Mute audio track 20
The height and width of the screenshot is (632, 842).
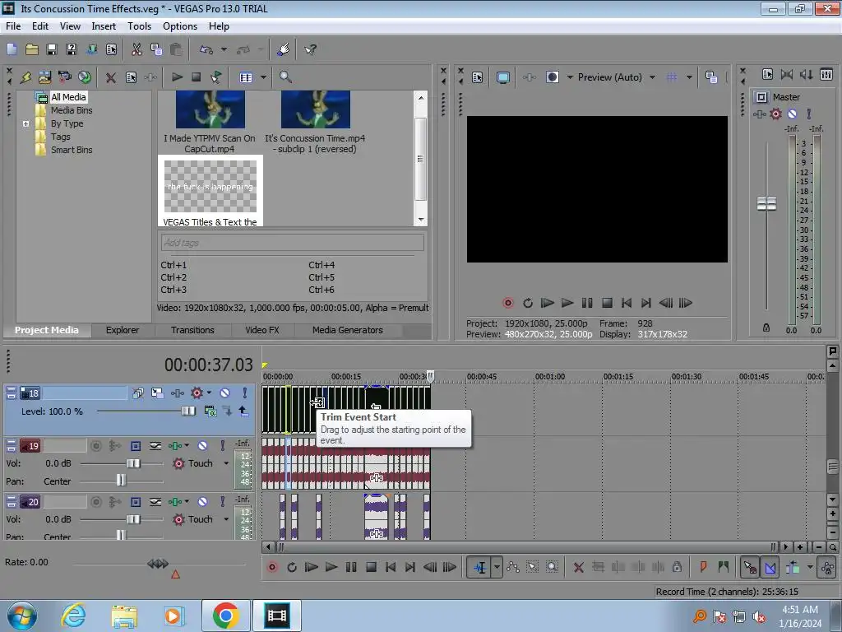202,502
